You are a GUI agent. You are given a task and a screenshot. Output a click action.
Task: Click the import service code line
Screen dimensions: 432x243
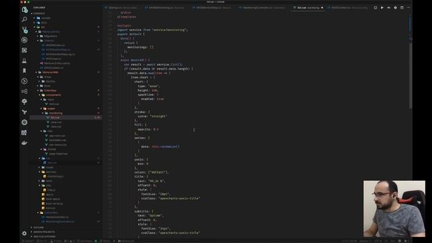[x=153, y=30]
